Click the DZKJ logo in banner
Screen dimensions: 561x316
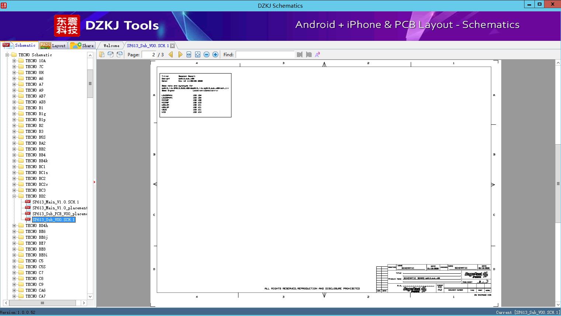[x=67, y=26]
